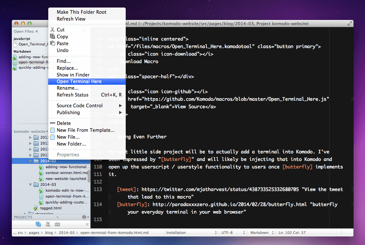Choose Cut from the context menu
Screen dimensions: 365x245
87,30
